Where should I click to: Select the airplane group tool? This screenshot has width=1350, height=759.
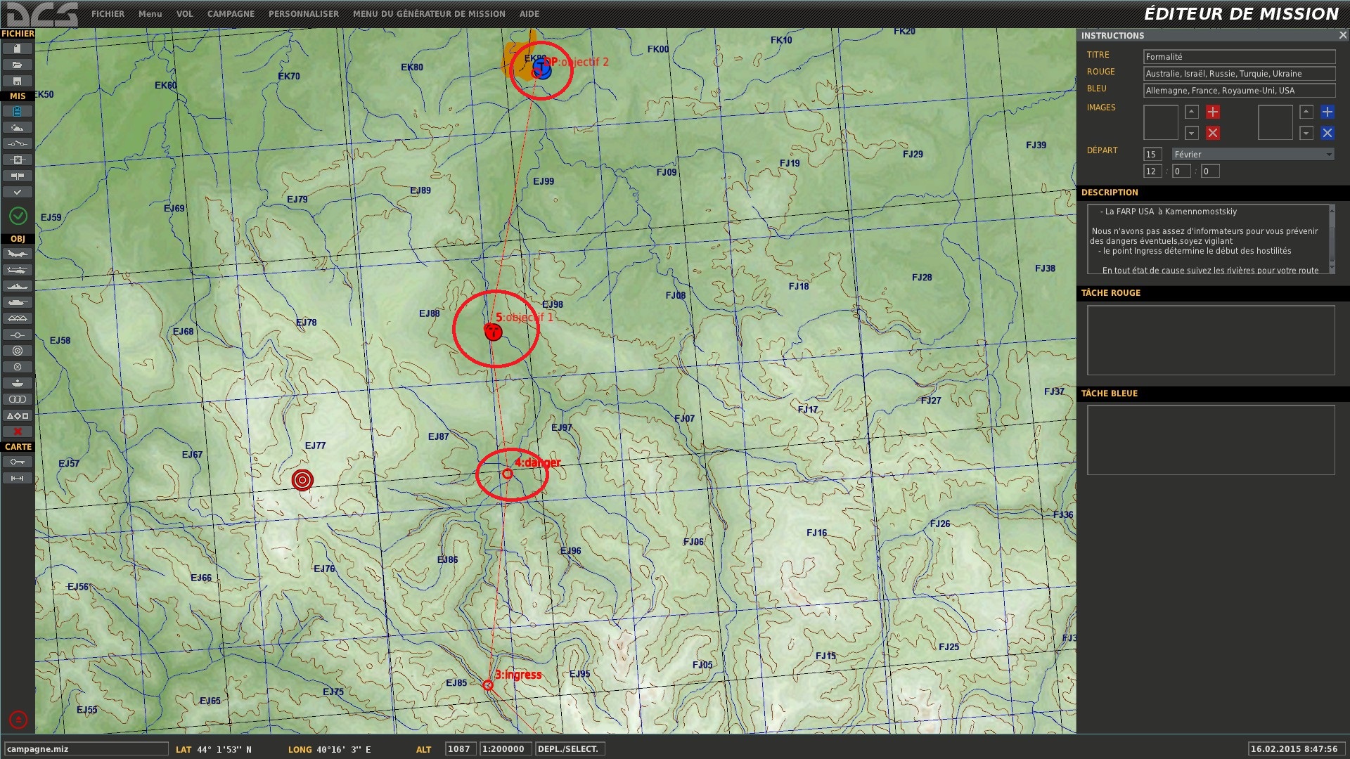coord(18,254)
